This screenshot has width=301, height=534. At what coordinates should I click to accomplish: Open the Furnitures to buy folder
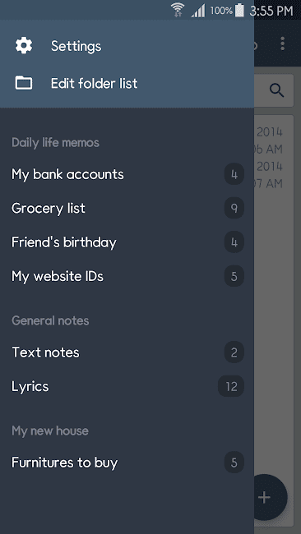(127, 463)
